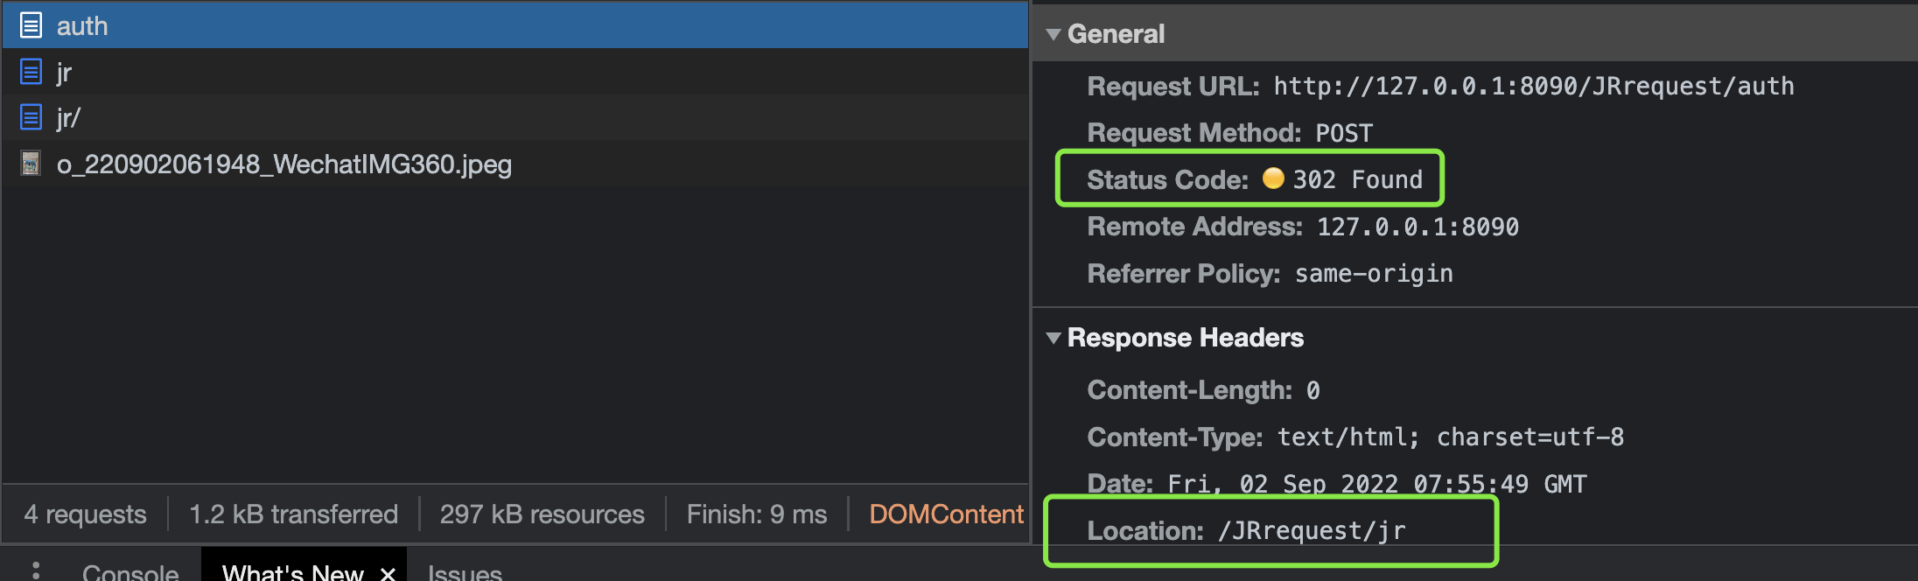Screen dimensions: 1918x581
Task: Click the jr request document icon
Action: pyautogui.click(x=31, y=72)
